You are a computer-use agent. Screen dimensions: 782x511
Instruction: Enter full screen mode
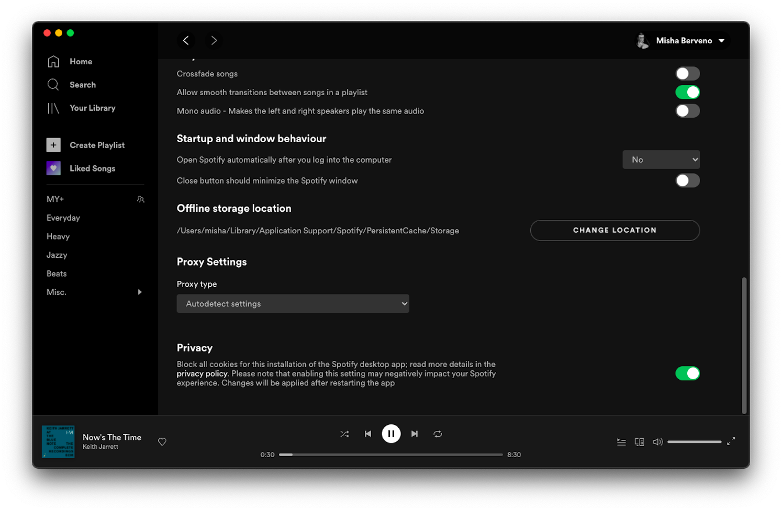(x=731, y=441)
